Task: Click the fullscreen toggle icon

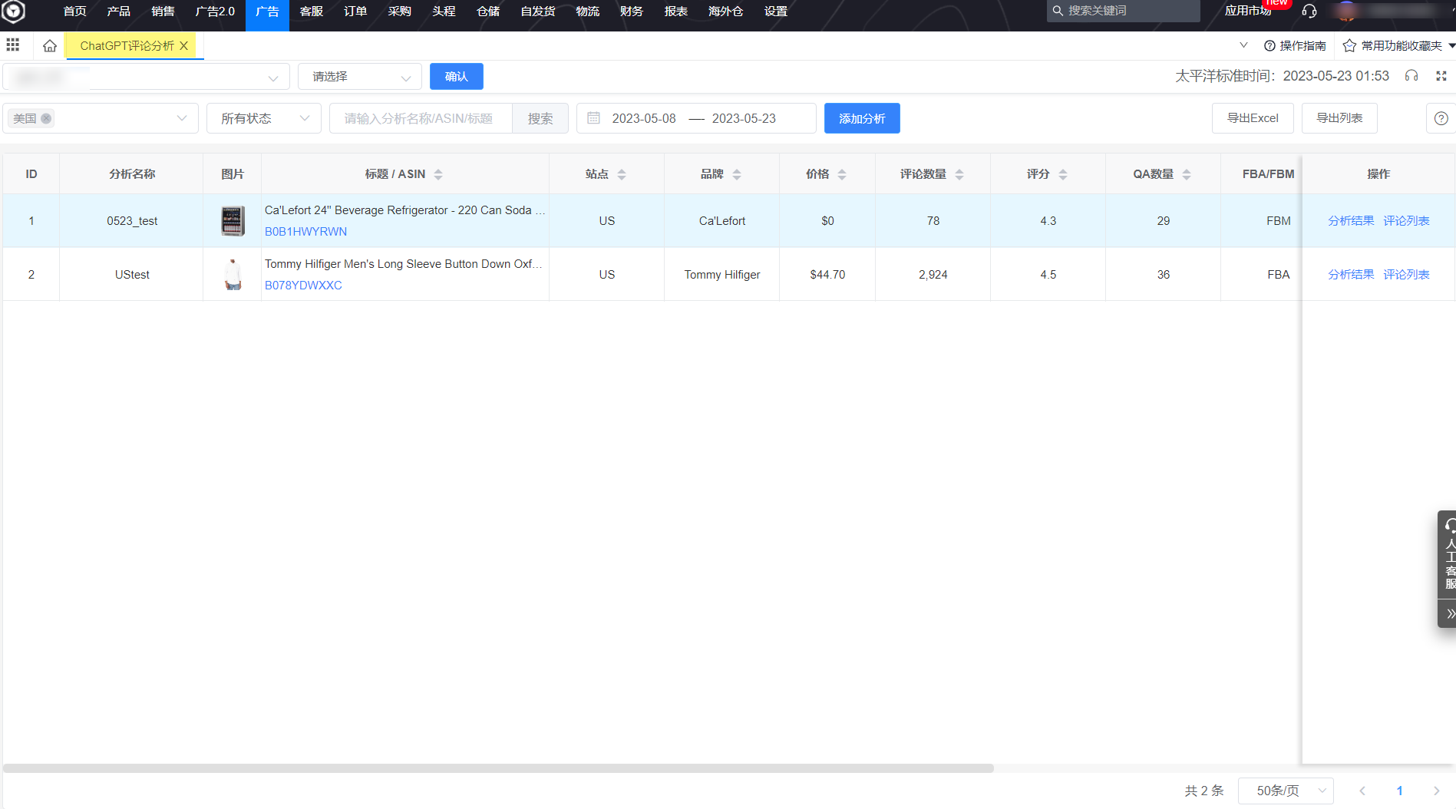Action: point(1441,76)
